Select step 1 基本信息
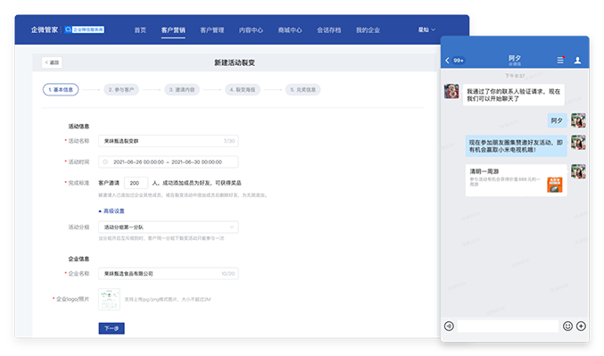The width and height of the screenshot is (604, 356). (61, 90)
